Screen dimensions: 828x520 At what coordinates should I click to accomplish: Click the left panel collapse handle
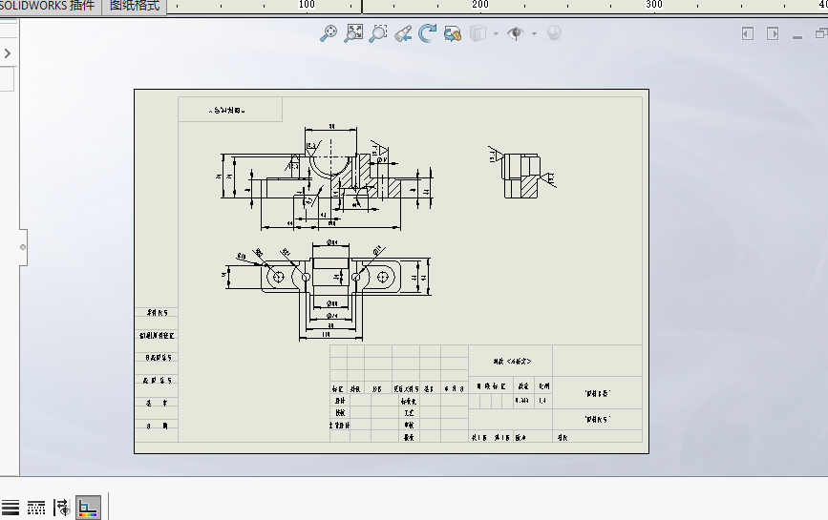(x=23, y=247)
